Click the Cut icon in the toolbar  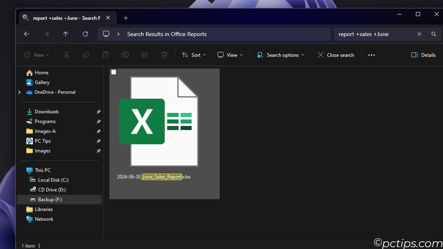(x=66, y=55)
